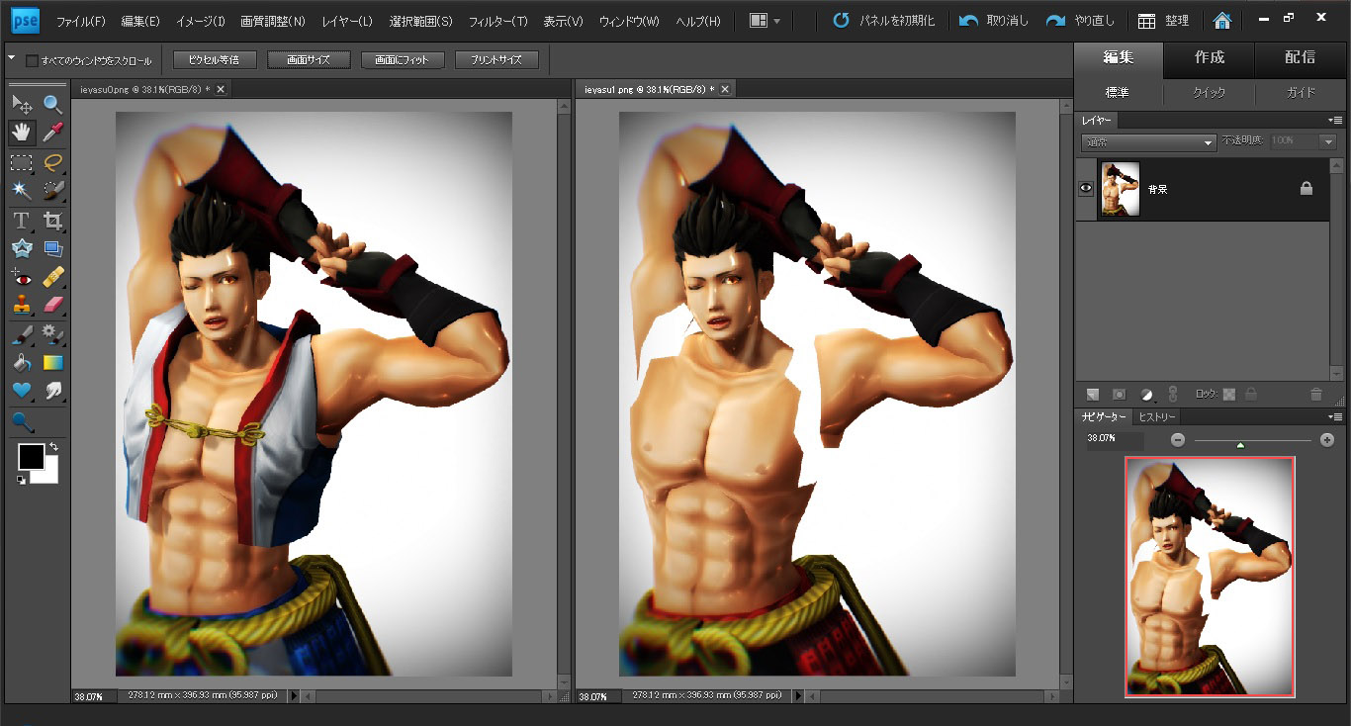Select the Gradient tool
This screenshot has height=726, width=1351.
tap(52, 363)
